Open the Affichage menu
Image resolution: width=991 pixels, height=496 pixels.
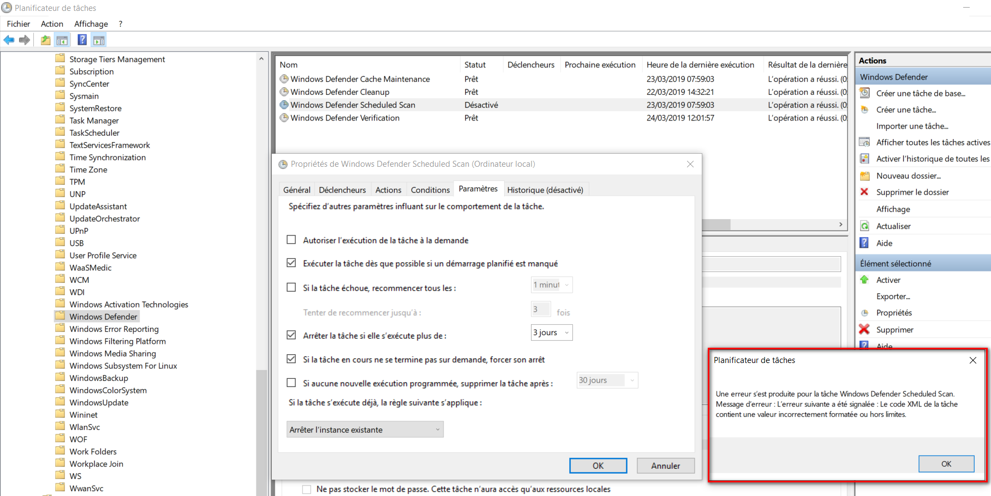coord(91,24)
